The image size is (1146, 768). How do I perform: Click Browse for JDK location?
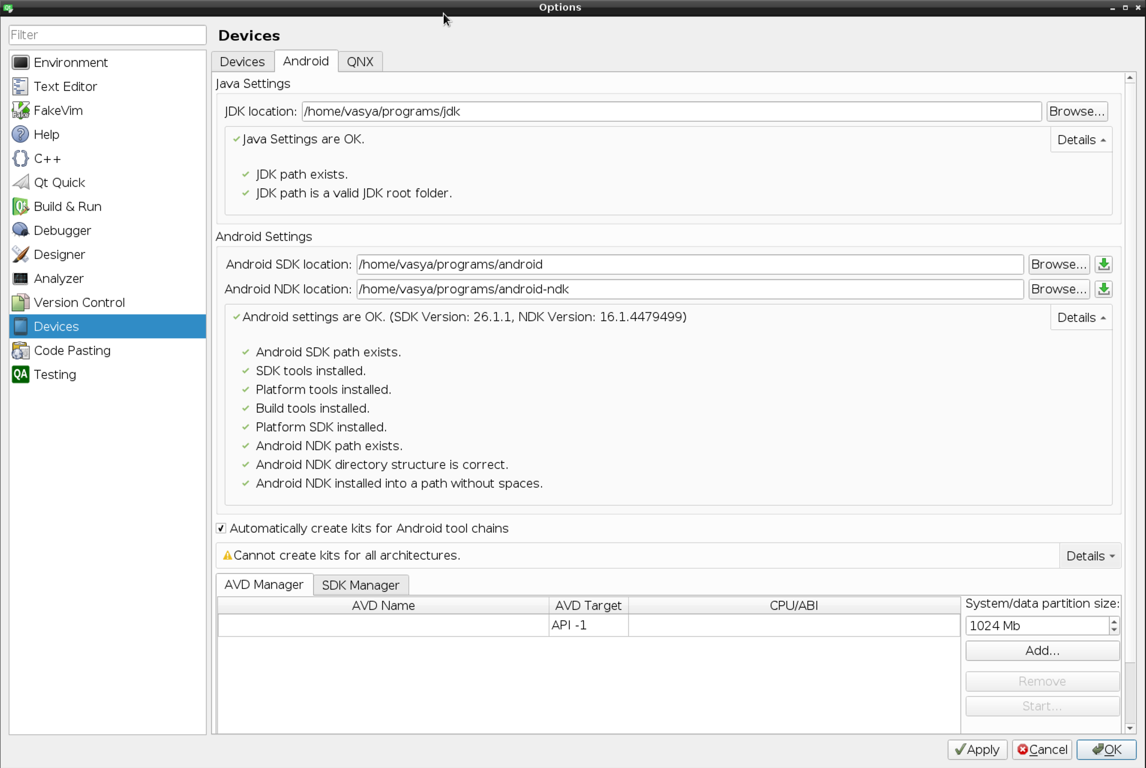coord(1077,111)
